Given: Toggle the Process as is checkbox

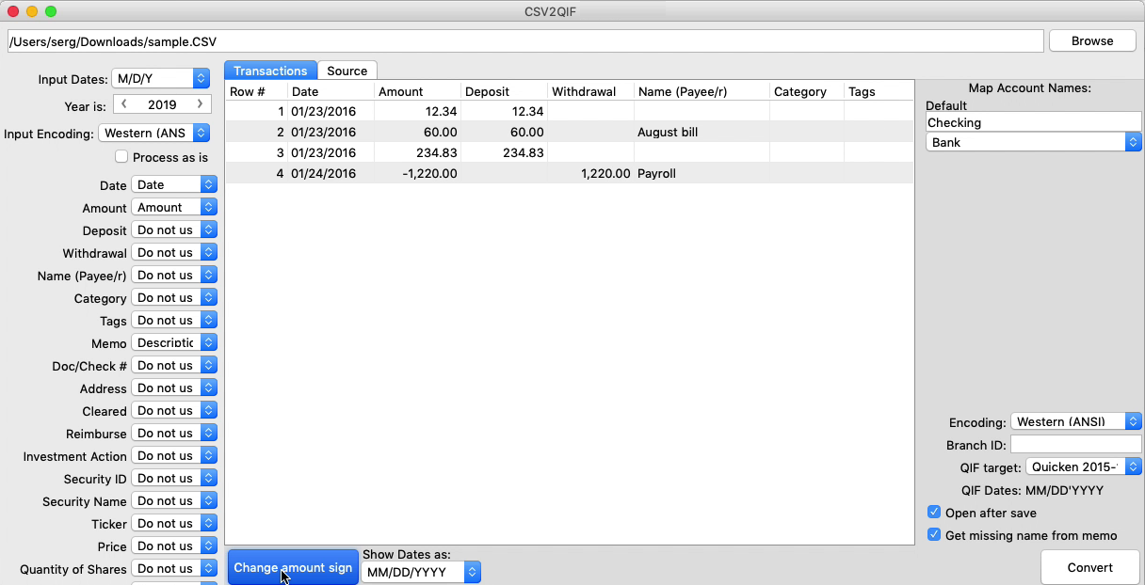Looking at the screenshot, I should click(121, 157).
